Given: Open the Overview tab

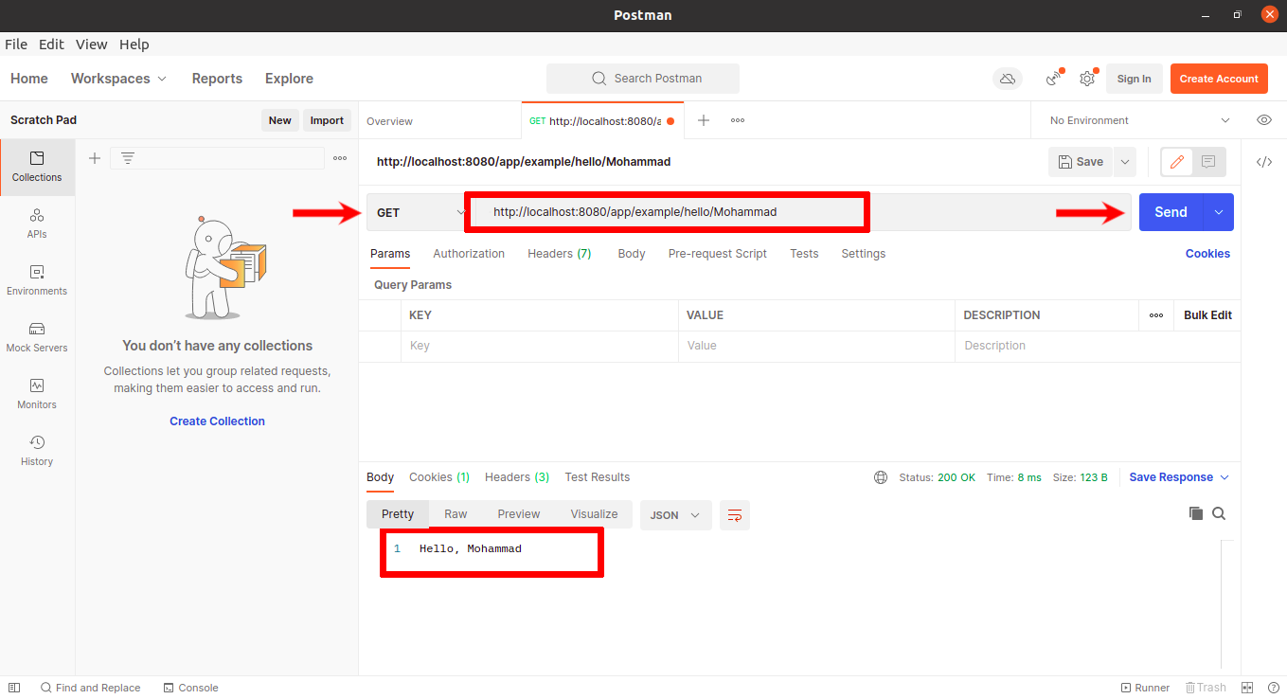Looking at the screenshot, I should point(390,121).
